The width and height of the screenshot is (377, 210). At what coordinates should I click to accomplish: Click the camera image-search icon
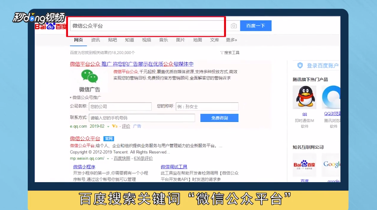233,26
